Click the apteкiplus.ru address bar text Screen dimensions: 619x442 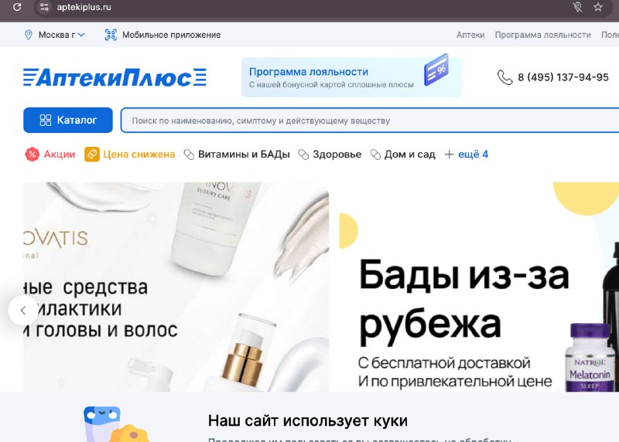[84, 7]
